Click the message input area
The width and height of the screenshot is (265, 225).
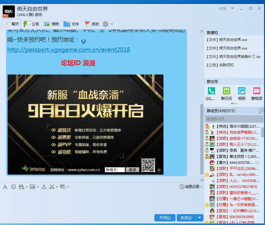[x=102, y=201]
